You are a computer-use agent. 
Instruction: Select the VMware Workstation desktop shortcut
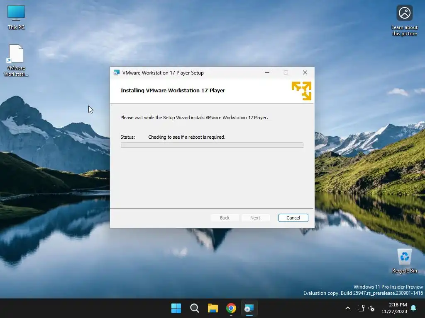coord(16,60)
